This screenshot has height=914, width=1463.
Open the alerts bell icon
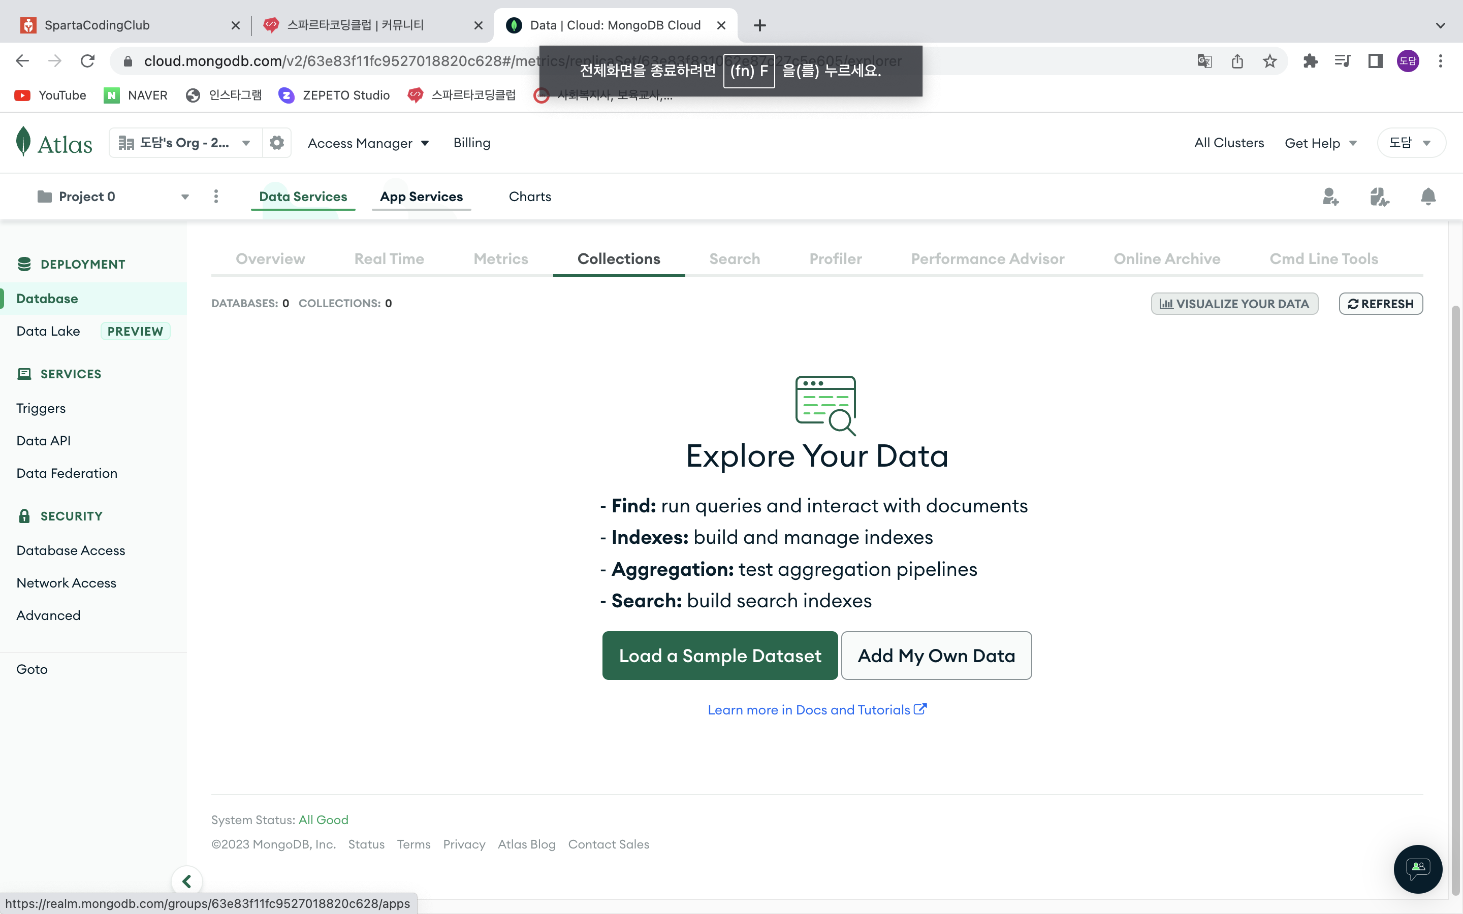(1428, 197)
